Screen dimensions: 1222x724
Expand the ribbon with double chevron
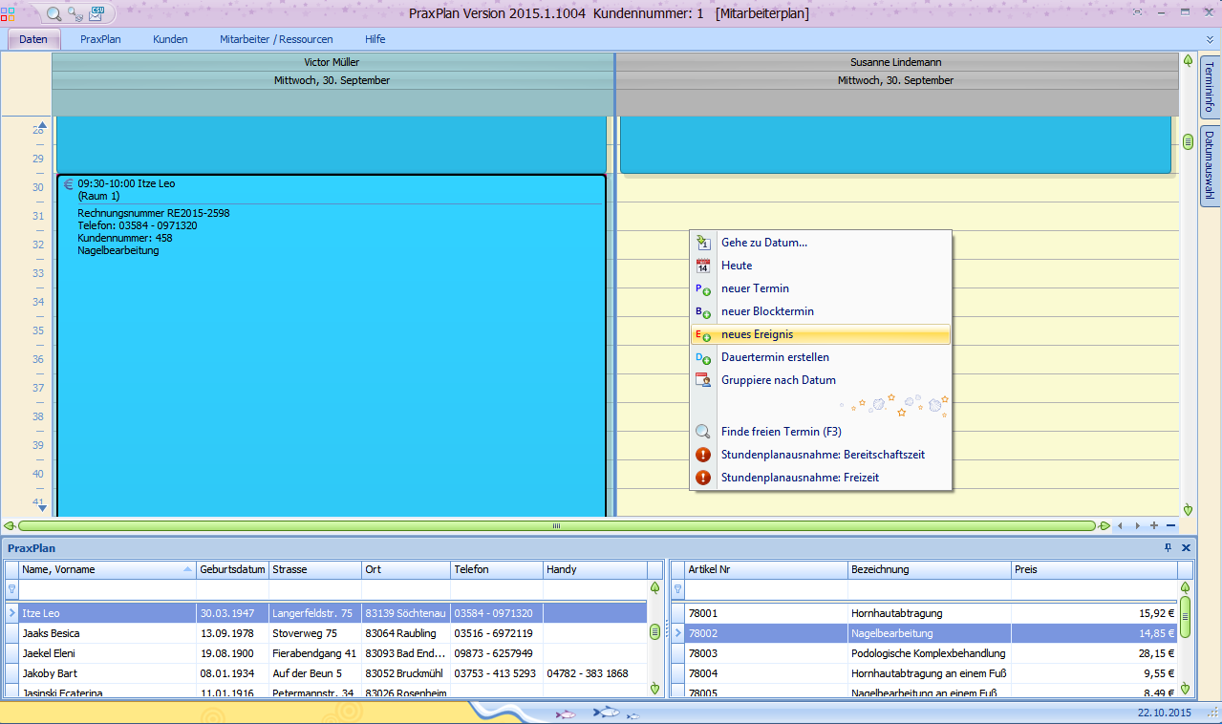click(1211, 39)
